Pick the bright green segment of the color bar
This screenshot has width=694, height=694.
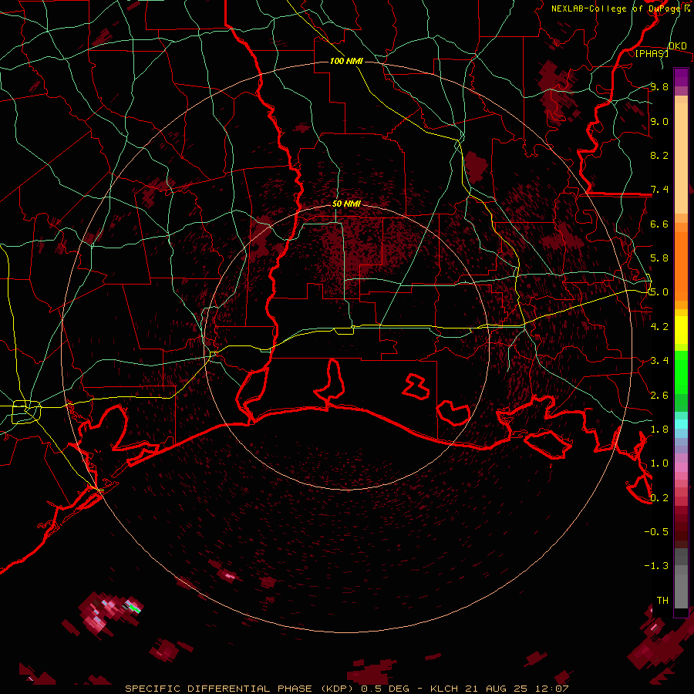pos(681,372)
